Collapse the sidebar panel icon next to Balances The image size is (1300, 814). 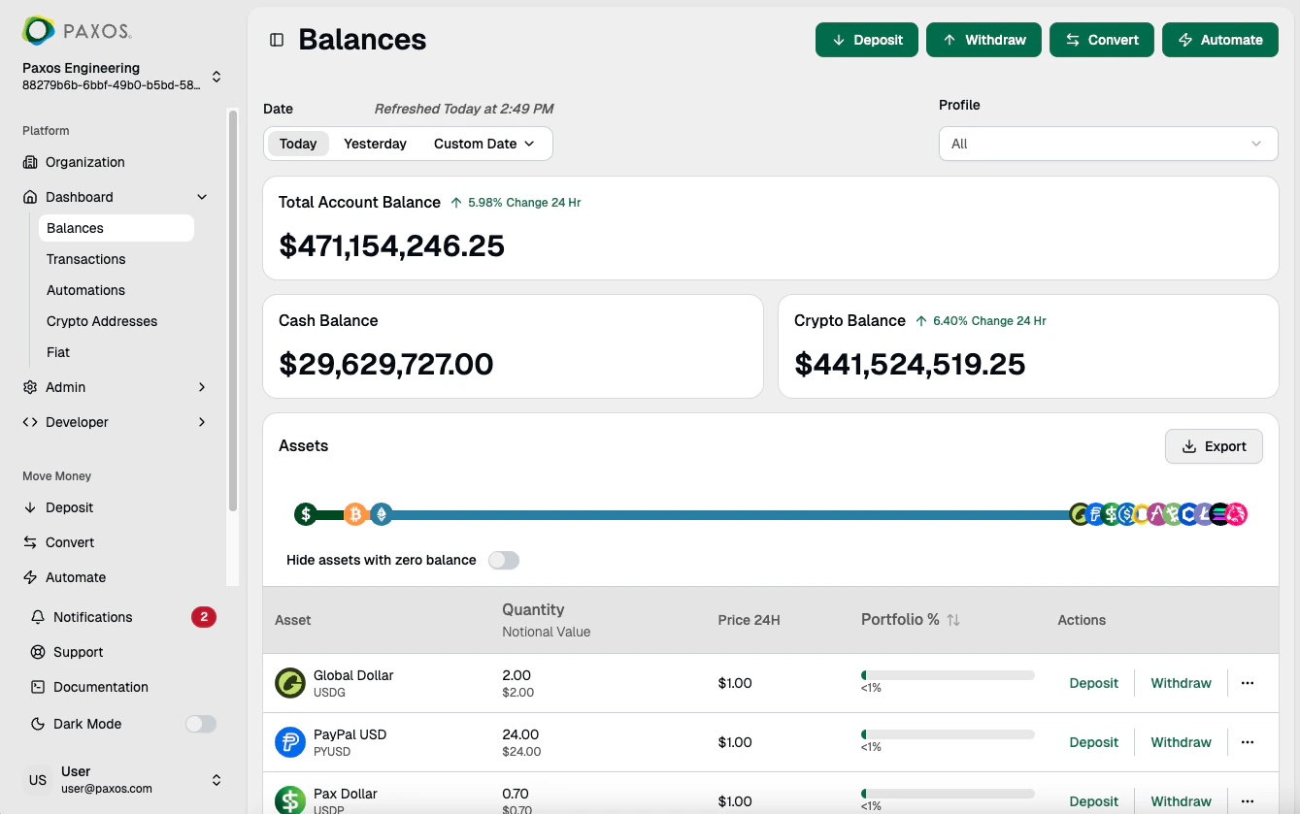click(x=277, y=40)
